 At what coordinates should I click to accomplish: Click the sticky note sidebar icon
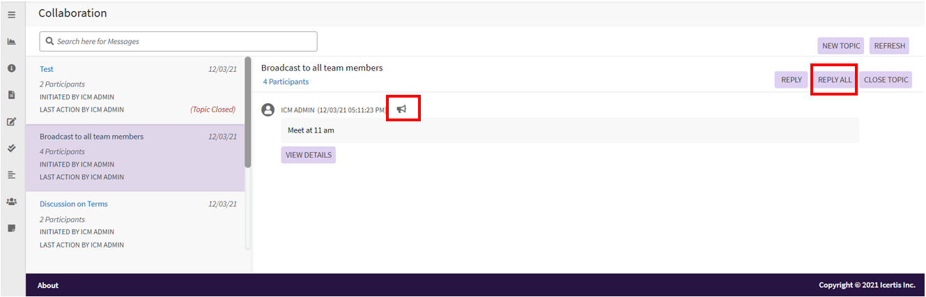click(11, 228)
